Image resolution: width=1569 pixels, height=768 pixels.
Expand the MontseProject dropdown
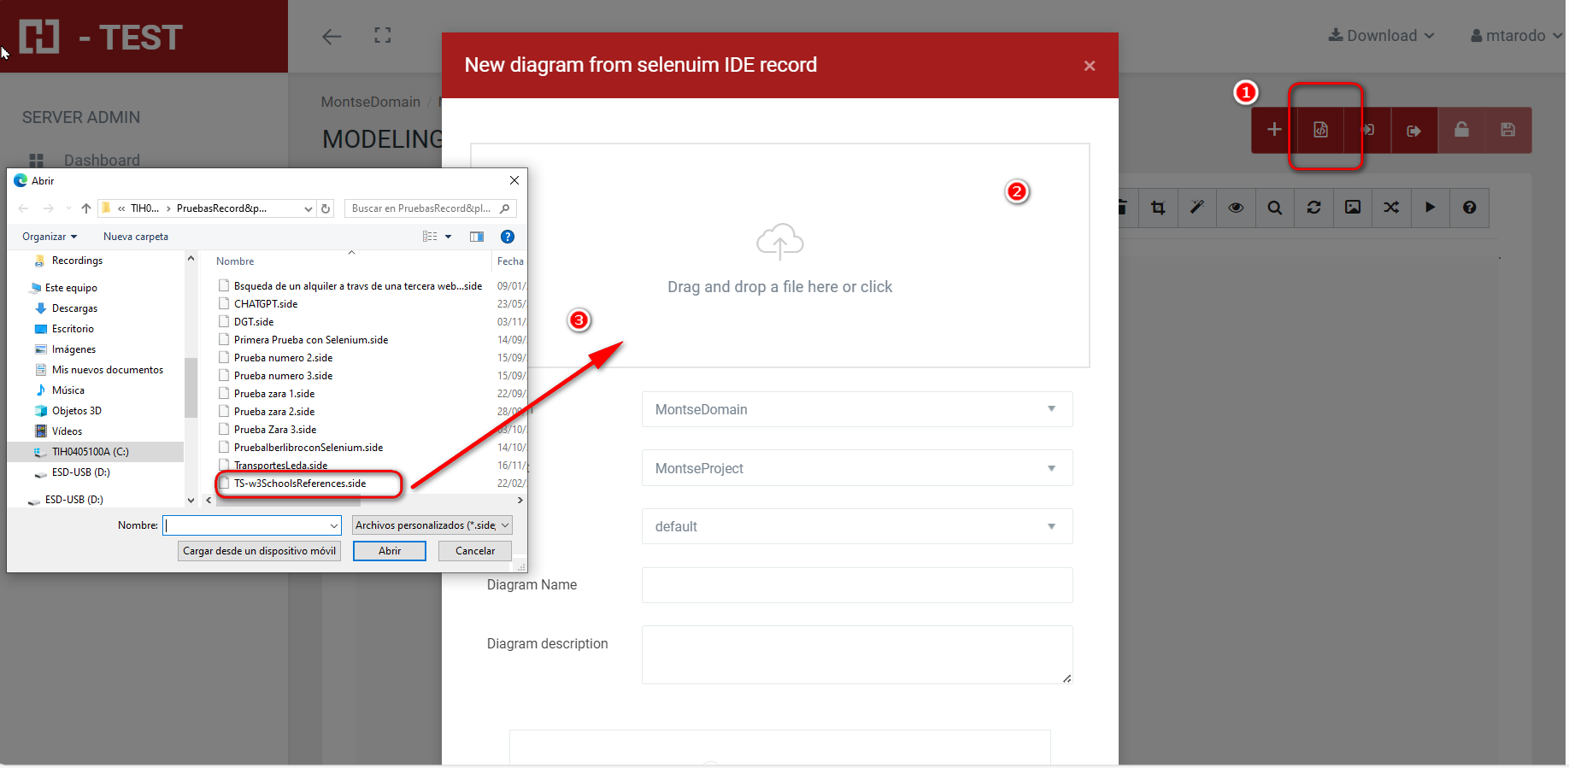(x=856, y=468)
